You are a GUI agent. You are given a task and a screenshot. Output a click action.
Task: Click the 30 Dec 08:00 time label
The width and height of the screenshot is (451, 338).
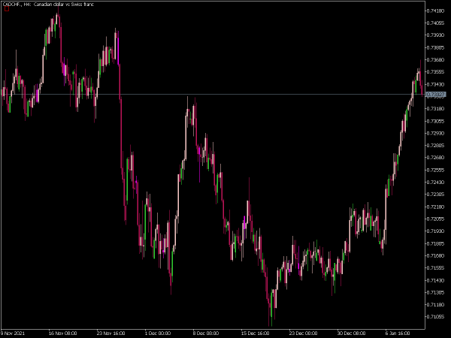coord(351,333)
